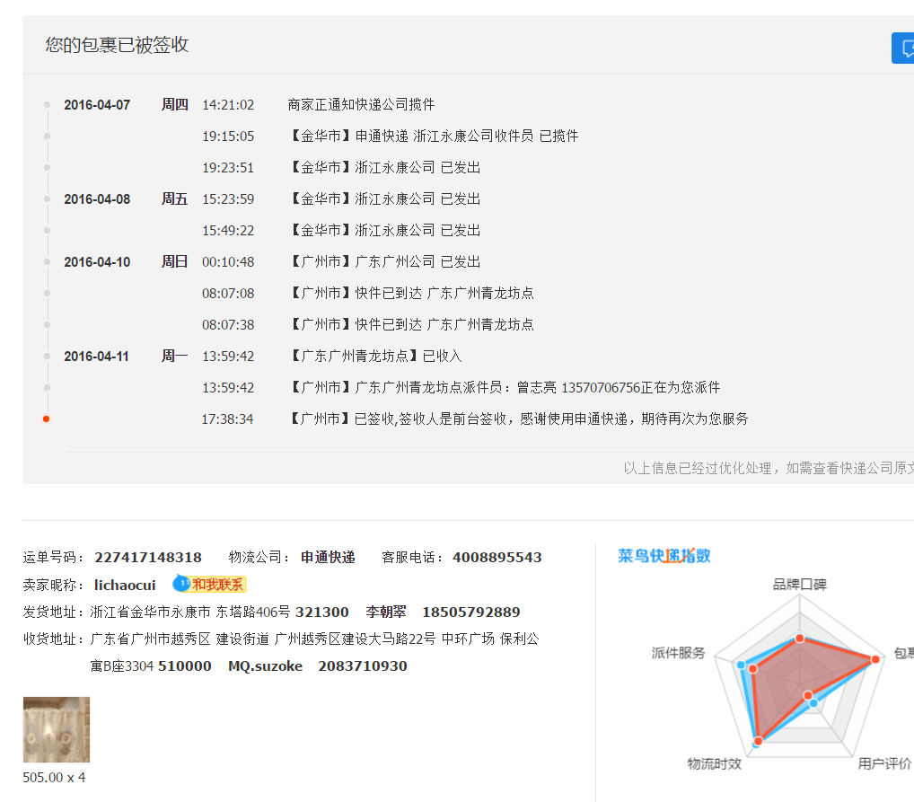Click the 菜鸟快递指数 logo
This screenshot has width=914, height=802.
(x=664, y=556)
